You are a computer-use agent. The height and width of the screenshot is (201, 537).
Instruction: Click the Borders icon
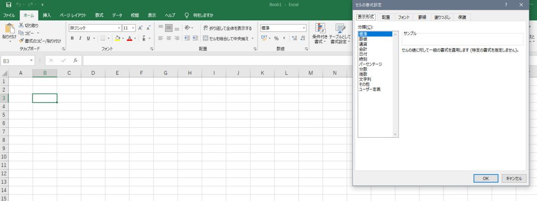click(x=103, y=38)
